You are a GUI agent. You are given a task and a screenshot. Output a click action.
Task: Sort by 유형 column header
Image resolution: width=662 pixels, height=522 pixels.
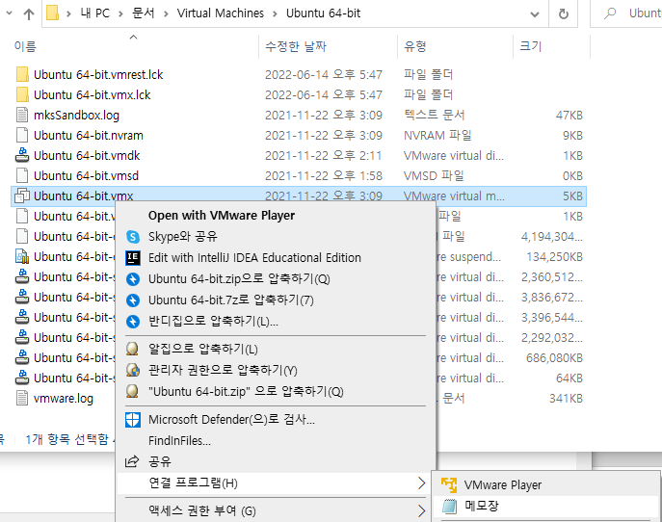pos(415,46)
